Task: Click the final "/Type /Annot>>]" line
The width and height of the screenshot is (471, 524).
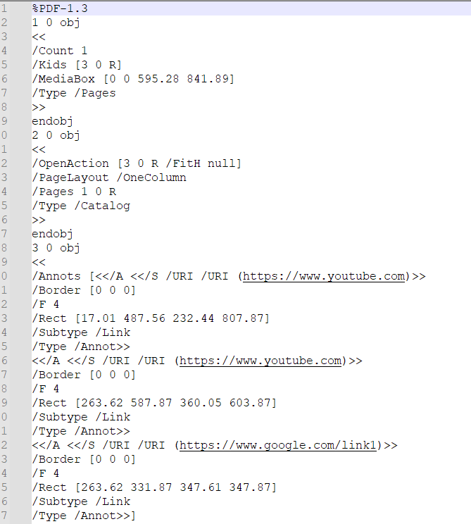Action: [x=84, y=516]
